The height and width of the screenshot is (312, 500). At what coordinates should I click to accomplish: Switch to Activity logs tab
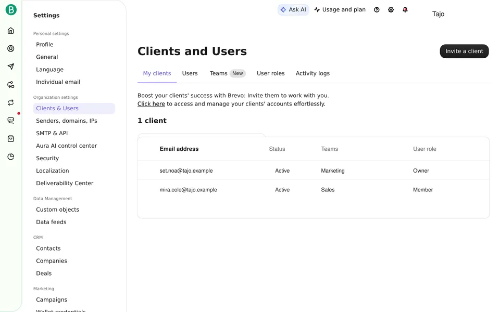pos(312,73)
